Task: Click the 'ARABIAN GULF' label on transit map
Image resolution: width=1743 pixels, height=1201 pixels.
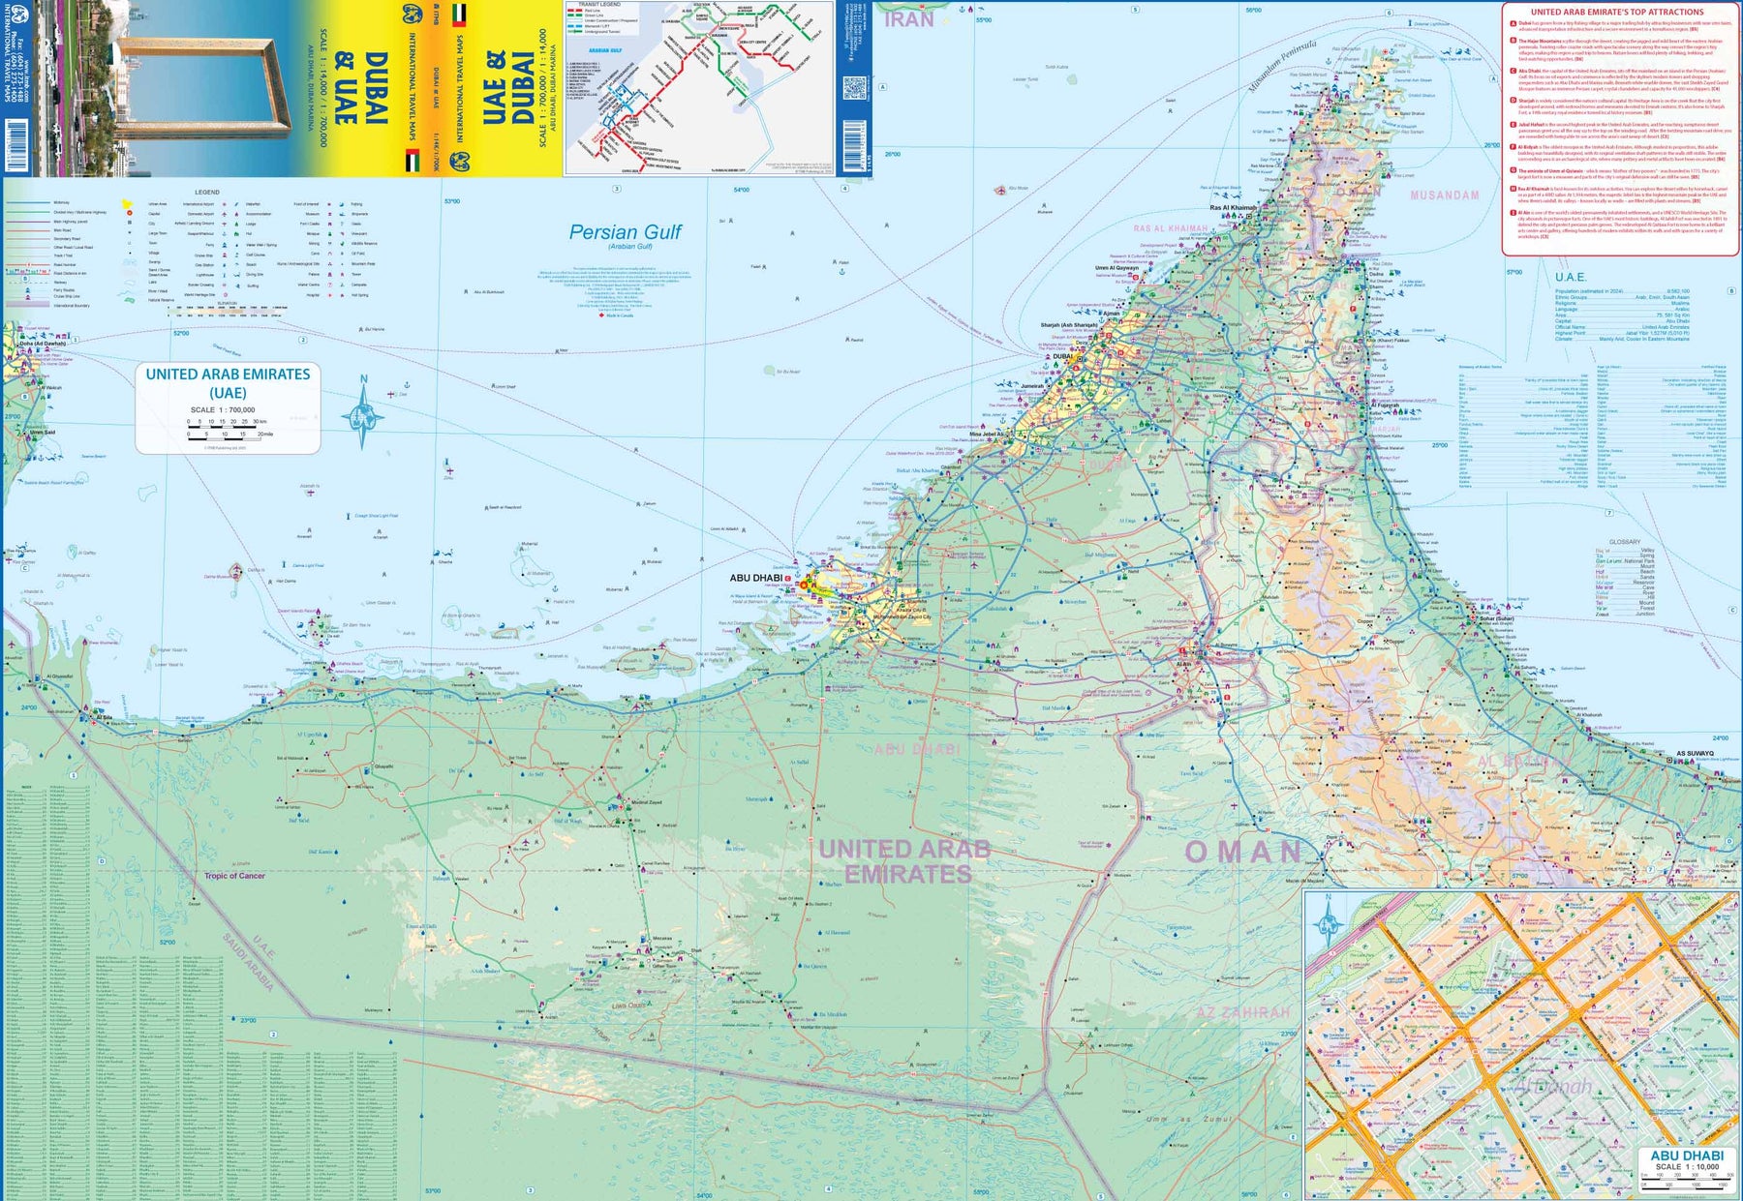Action: tap(605, 49)
